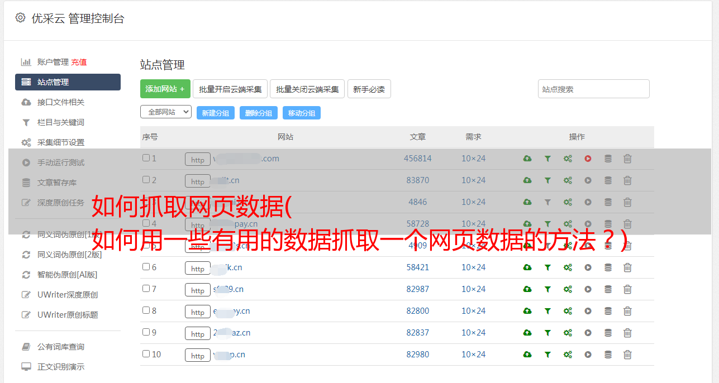Delete site 10 with the trash icon

[x=627, y=355]
